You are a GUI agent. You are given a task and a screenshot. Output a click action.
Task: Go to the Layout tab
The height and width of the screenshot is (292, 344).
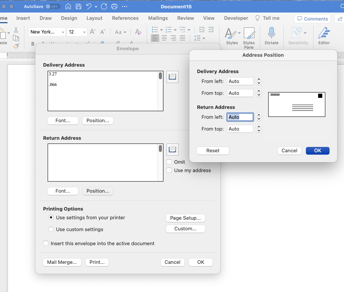coord(94,18)
